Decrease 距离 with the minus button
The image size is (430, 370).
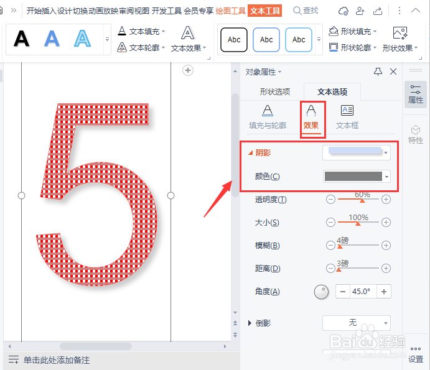[330, 268]
